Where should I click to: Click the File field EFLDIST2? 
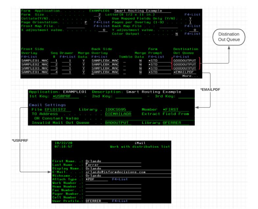[x=58, y=110]
